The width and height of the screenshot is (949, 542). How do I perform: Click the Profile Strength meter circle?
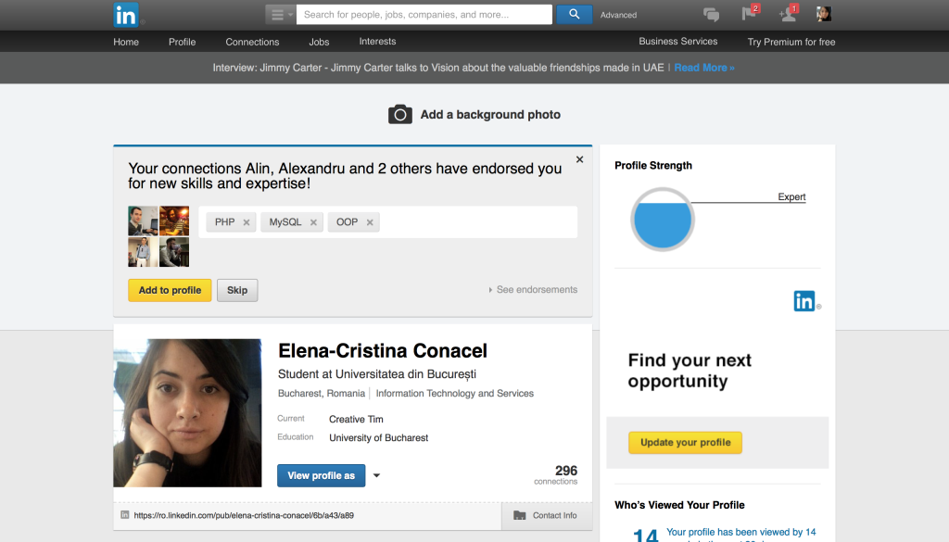pyautogui.click(x=662, y=221)
